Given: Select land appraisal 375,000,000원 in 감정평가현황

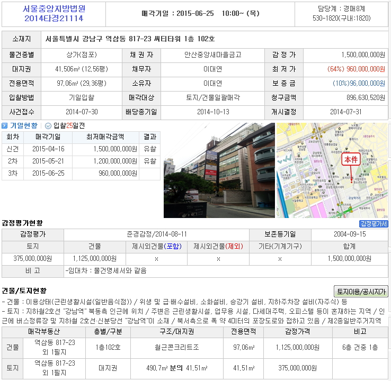Looking at the screenshot, I should click(33, 259).
